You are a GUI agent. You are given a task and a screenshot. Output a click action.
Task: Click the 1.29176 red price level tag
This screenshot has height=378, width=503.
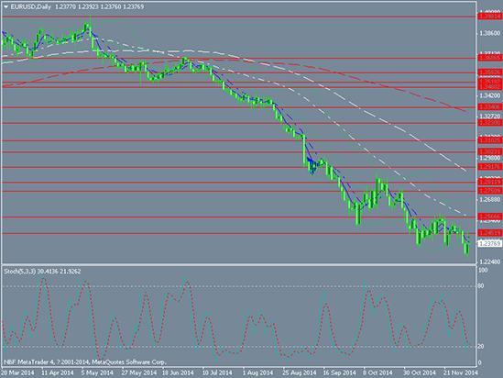[x=489, y=167]
